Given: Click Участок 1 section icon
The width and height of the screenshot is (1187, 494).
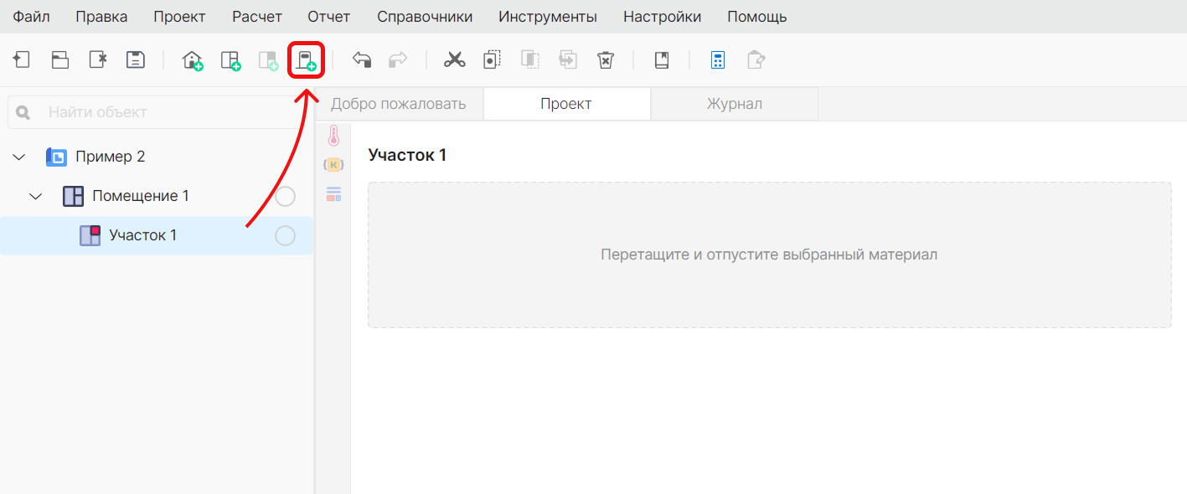Looking at the screenshot, I should click(90, 235).
